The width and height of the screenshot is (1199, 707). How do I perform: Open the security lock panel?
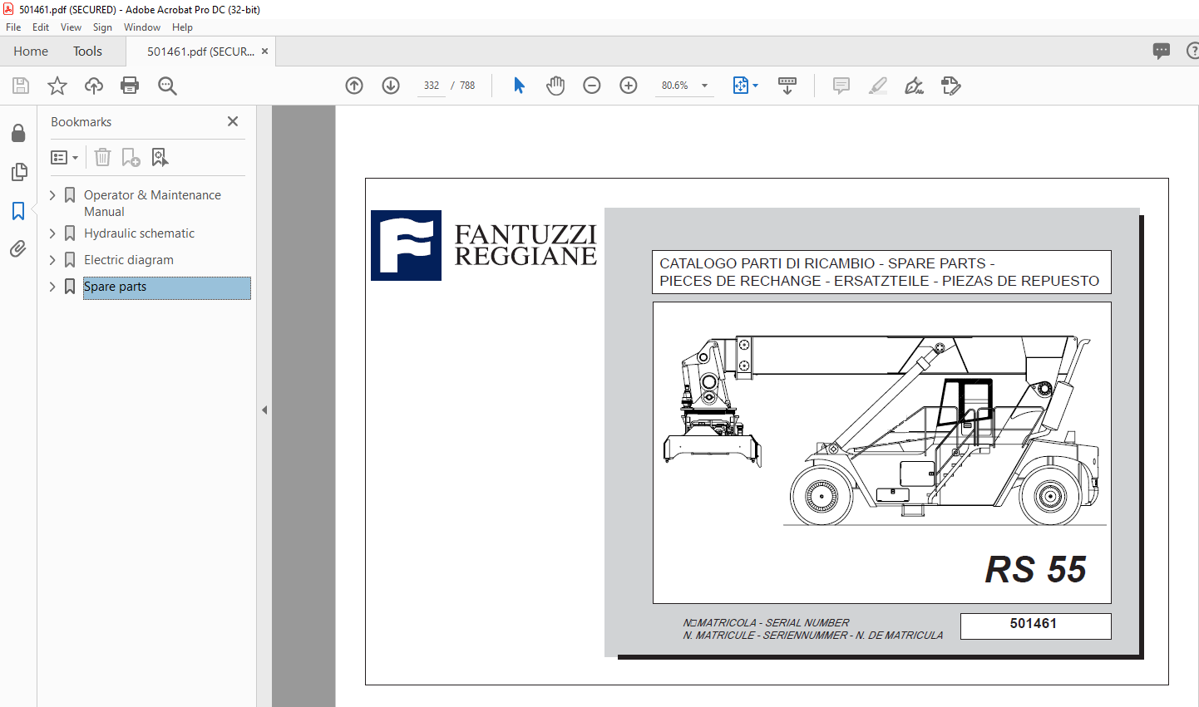[18, 133]
